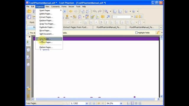The width and height of the screenshot is (189, 106).
Task: Click the stamp person icon
Action: point(67,17)
